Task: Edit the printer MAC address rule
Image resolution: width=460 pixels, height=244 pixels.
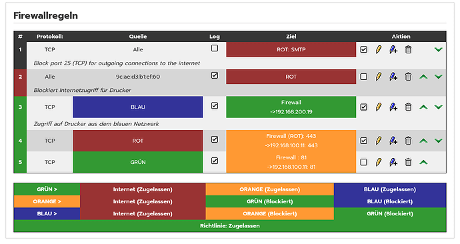Action: tap(379, 77)
